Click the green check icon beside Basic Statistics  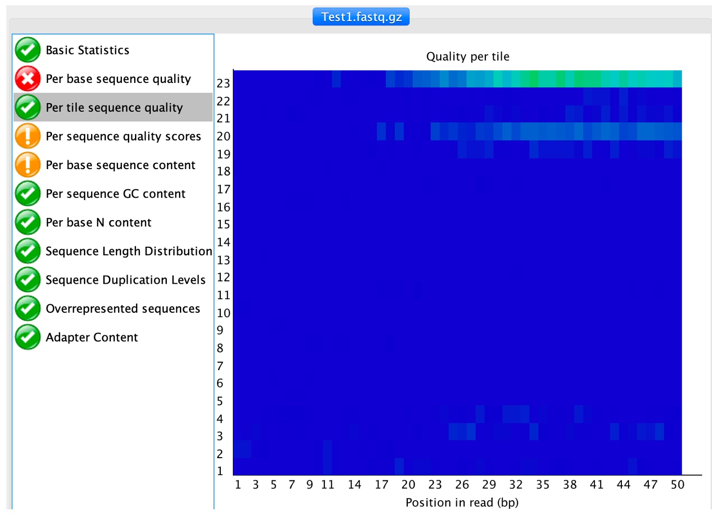pos(27,50)
